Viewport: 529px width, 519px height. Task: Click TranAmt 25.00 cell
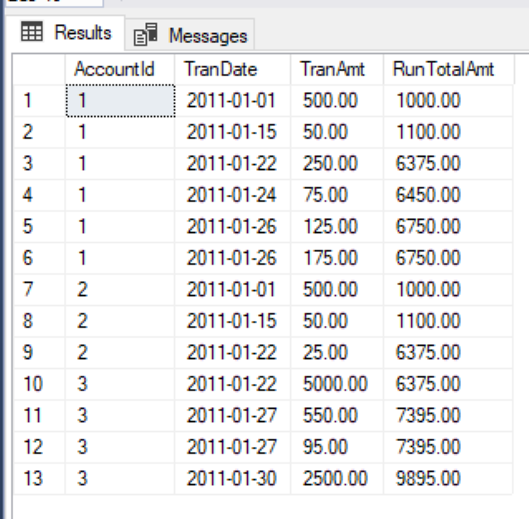[337, 352]
